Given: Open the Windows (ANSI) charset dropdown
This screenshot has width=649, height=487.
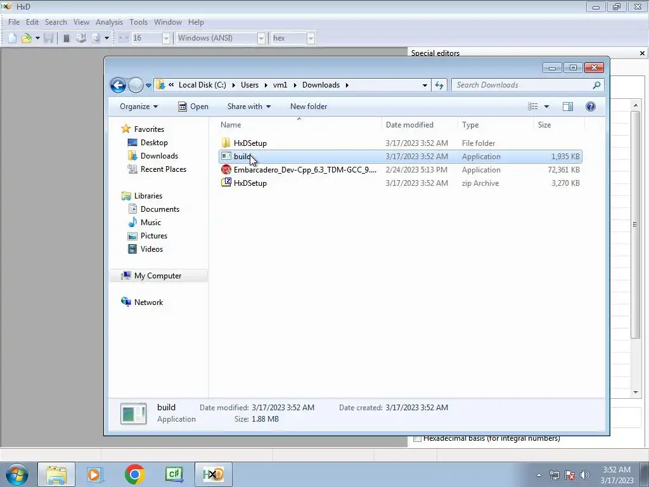Looking at the screenshot, I should 261,38.
